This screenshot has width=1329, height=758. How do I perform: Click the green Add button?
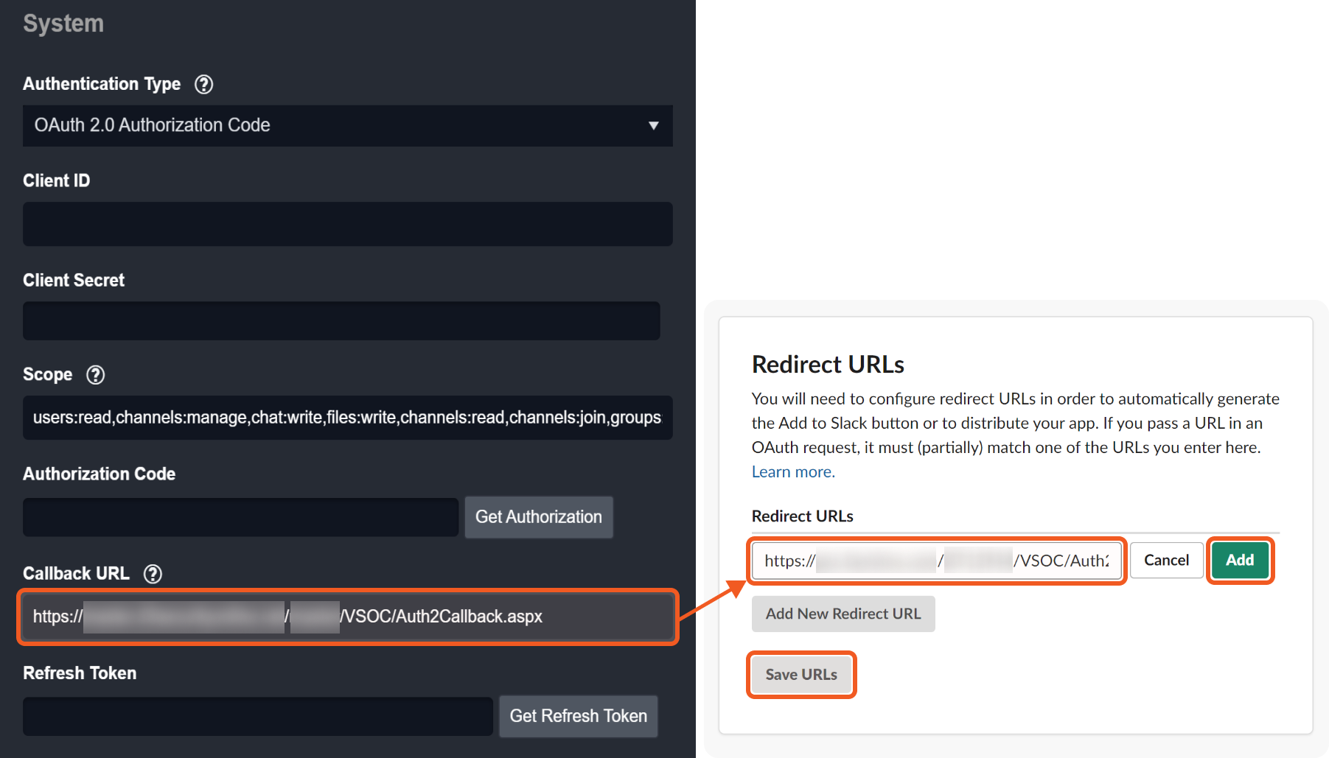point(1240,561)
